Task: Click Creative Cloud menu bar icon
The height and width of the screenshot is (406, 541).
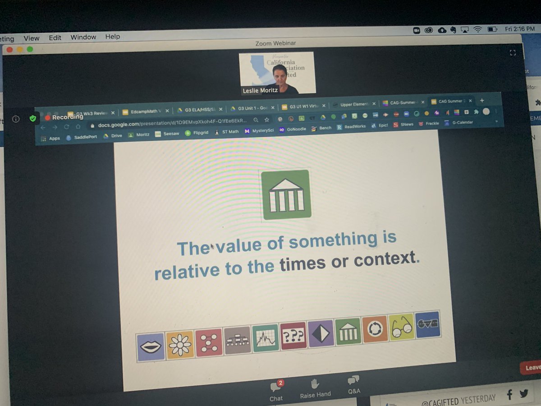Action: coord(429,30)
